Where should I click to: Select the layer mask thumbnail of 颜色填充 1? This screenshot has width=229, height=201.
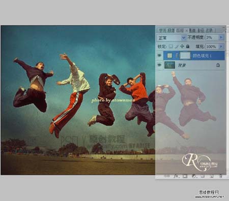click(185, 55)
